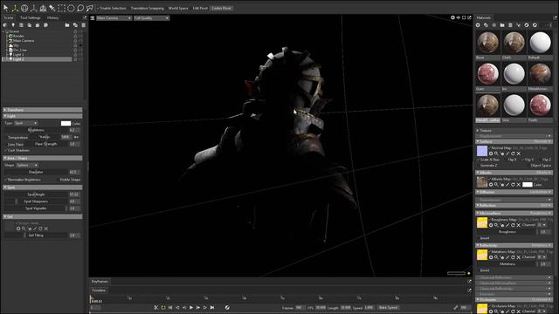
Task: Click the Brightness slider
Action: pos(36,130)
